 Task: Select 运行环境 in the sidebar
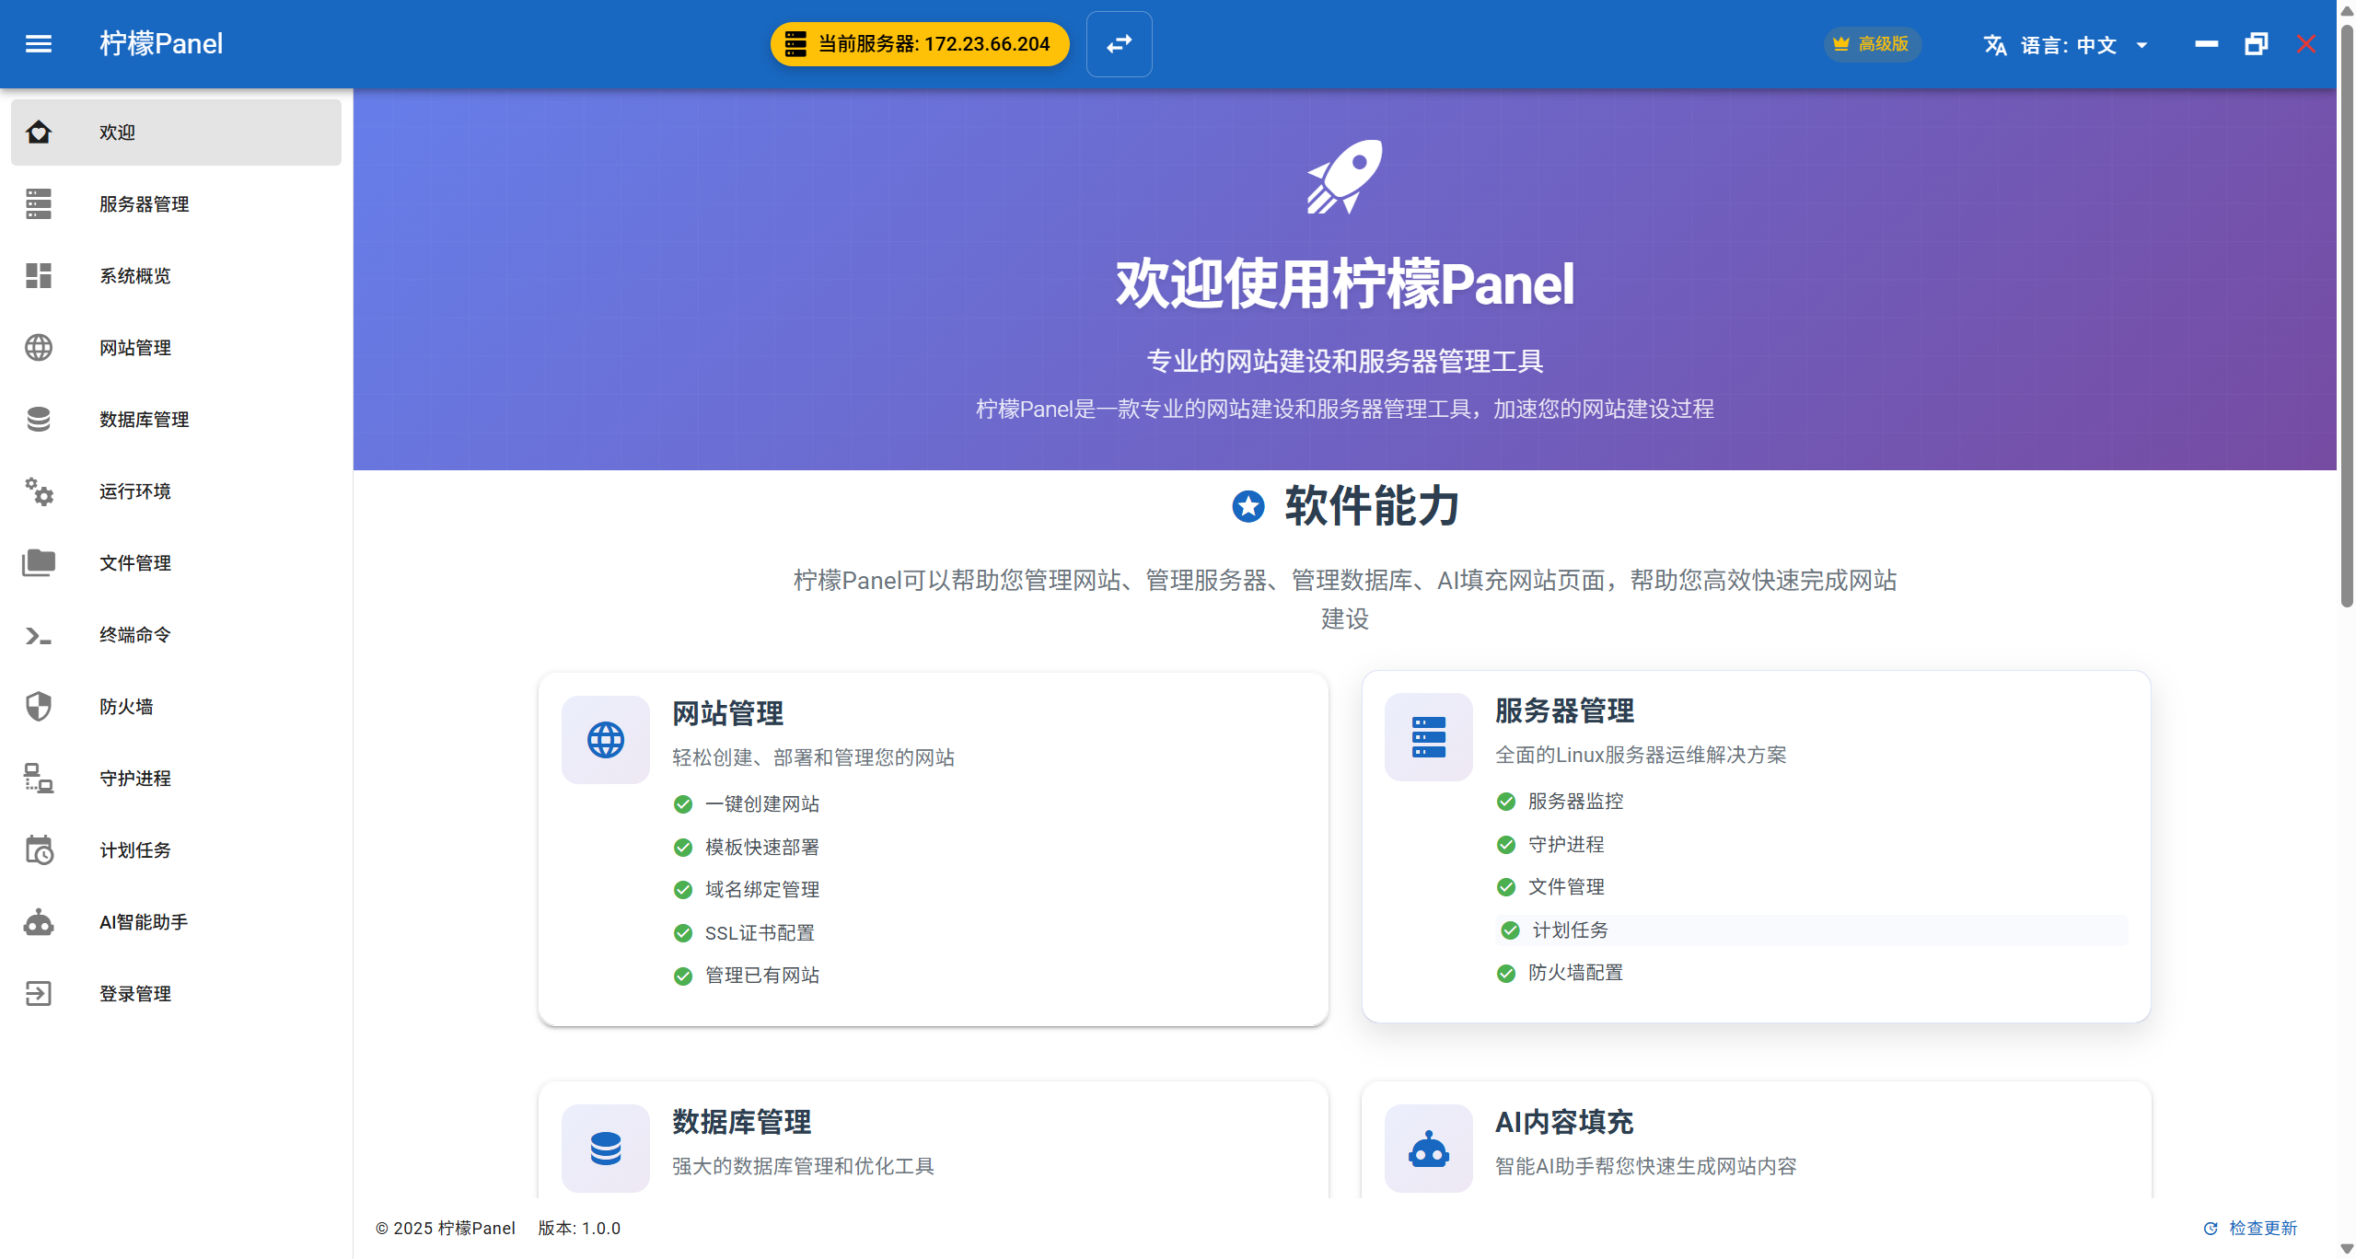pyautogui.click(x=134, y=491)
